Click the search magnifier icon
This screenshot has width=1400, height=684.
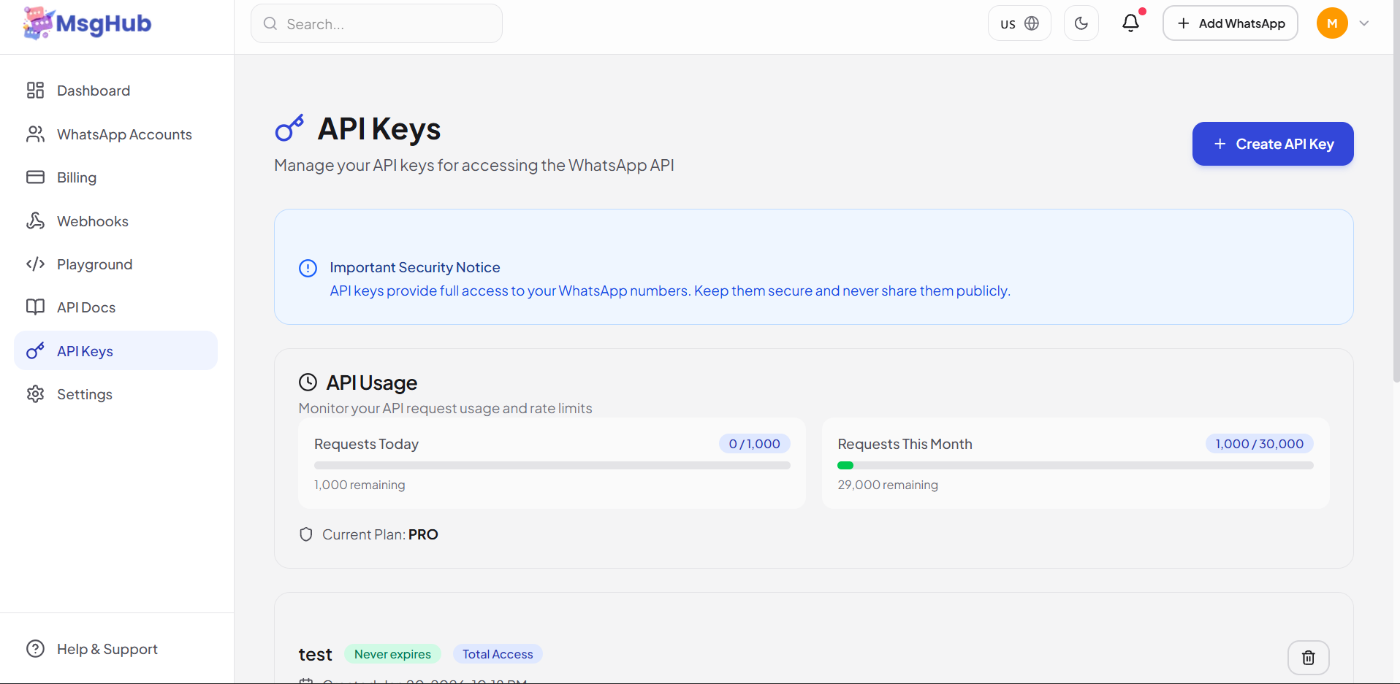[x=270, y=23]
